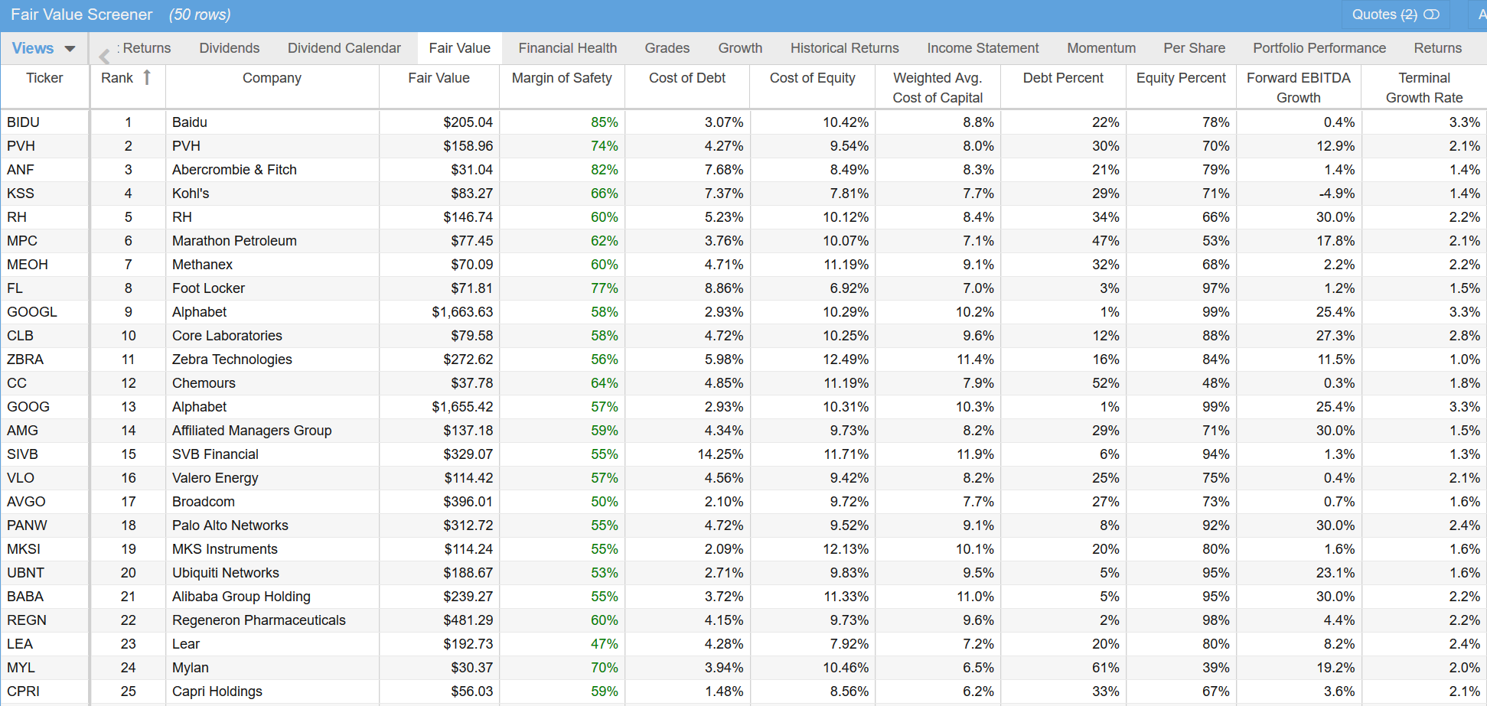The width and height of the screenshot is (1487, 706).
Task: Switch to the Income Statement tab
Action: (983, 48)
